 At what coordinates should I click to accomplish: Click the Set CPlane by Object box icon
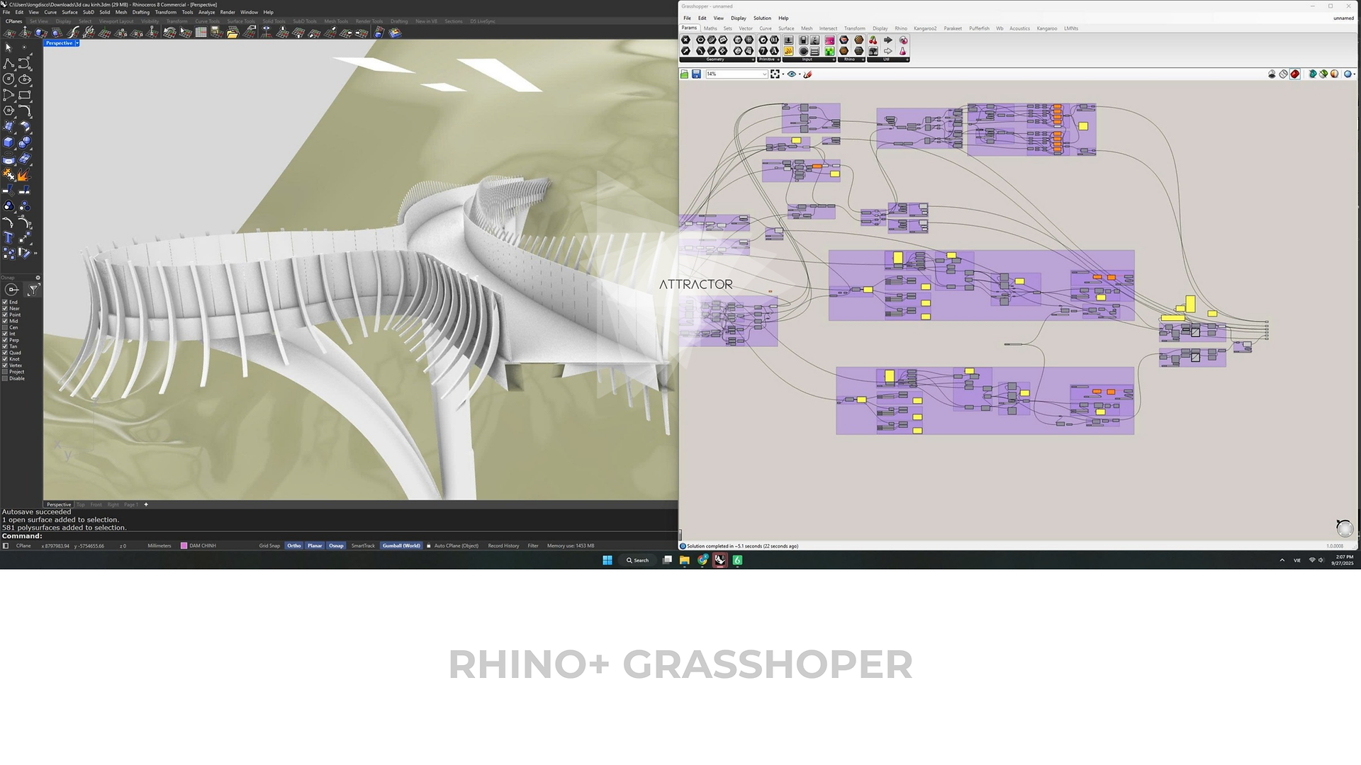tap(41, 33)
